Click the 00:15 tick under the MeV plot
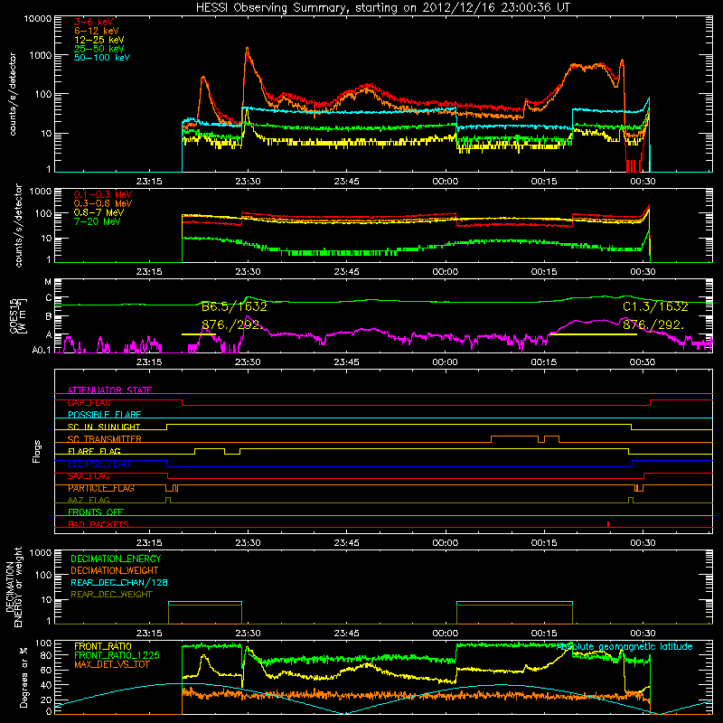 click(544, 272)
